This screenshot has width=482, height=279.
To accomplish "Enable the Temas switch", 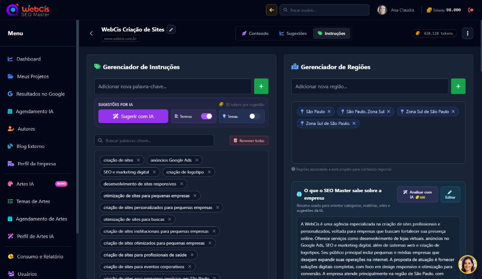I will (x=255, y=116).
